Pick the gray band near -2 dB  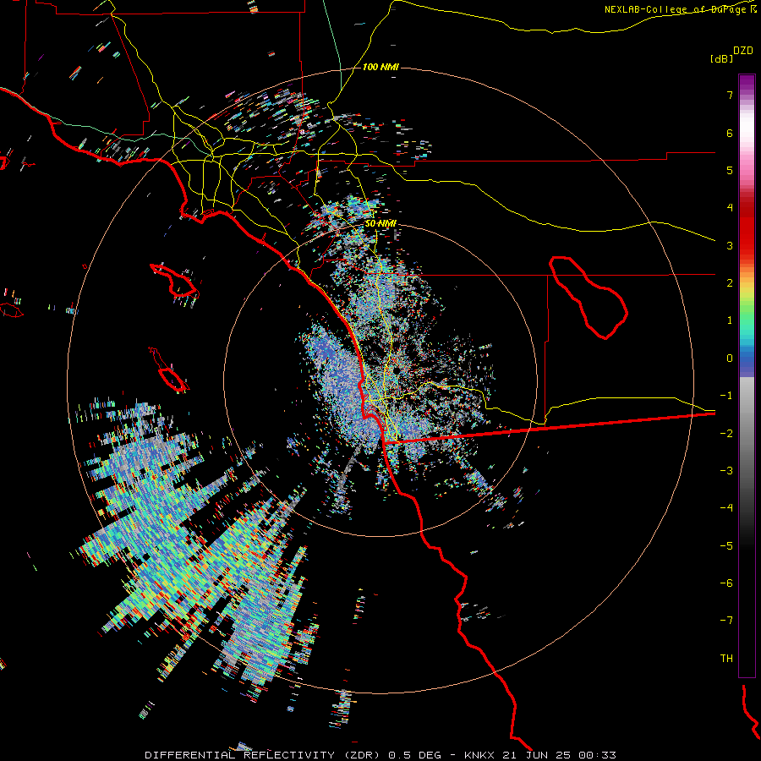(747, 434)
